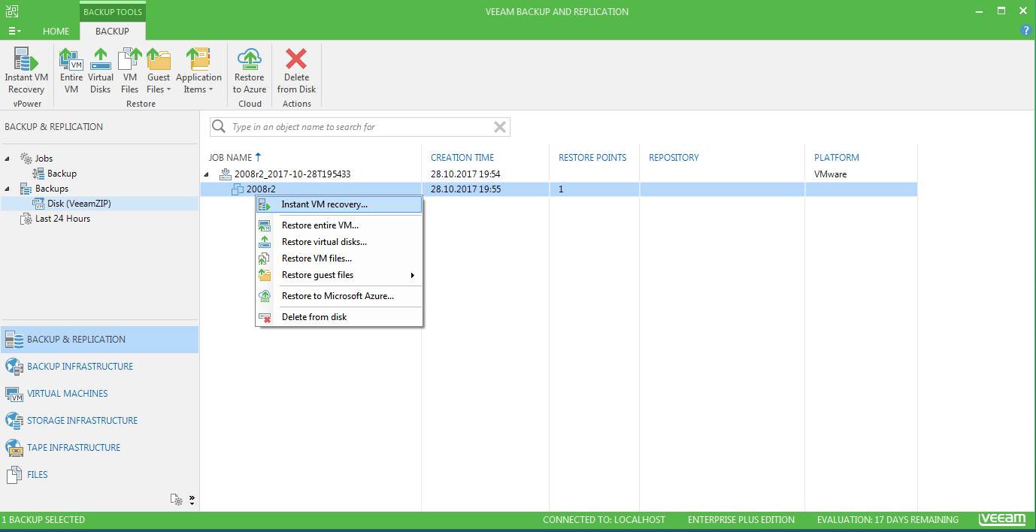Select Backup under Jobs
The height and width of the screenshot is (532, 1036).
pos(62,174)
